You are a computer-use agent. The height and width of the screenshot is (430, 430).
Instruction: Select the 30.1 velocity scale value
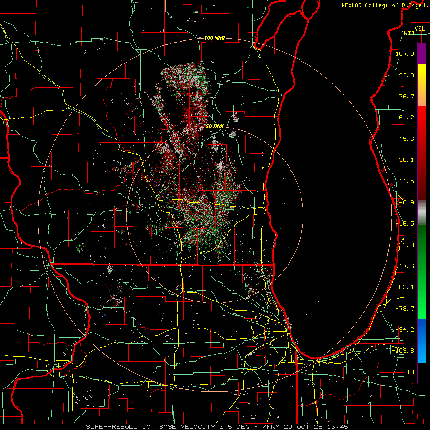[407, 160]
